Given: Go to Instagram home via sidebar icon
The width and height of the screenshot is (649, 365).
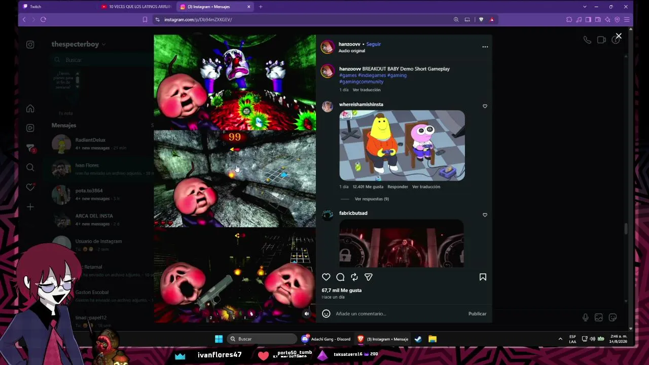Looking at the screenshot, I should pos(30,108).
